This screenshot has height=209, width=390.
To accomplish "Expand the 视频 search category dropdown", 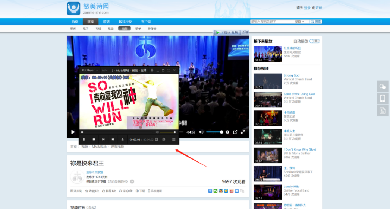I will (x=299, y=22).
